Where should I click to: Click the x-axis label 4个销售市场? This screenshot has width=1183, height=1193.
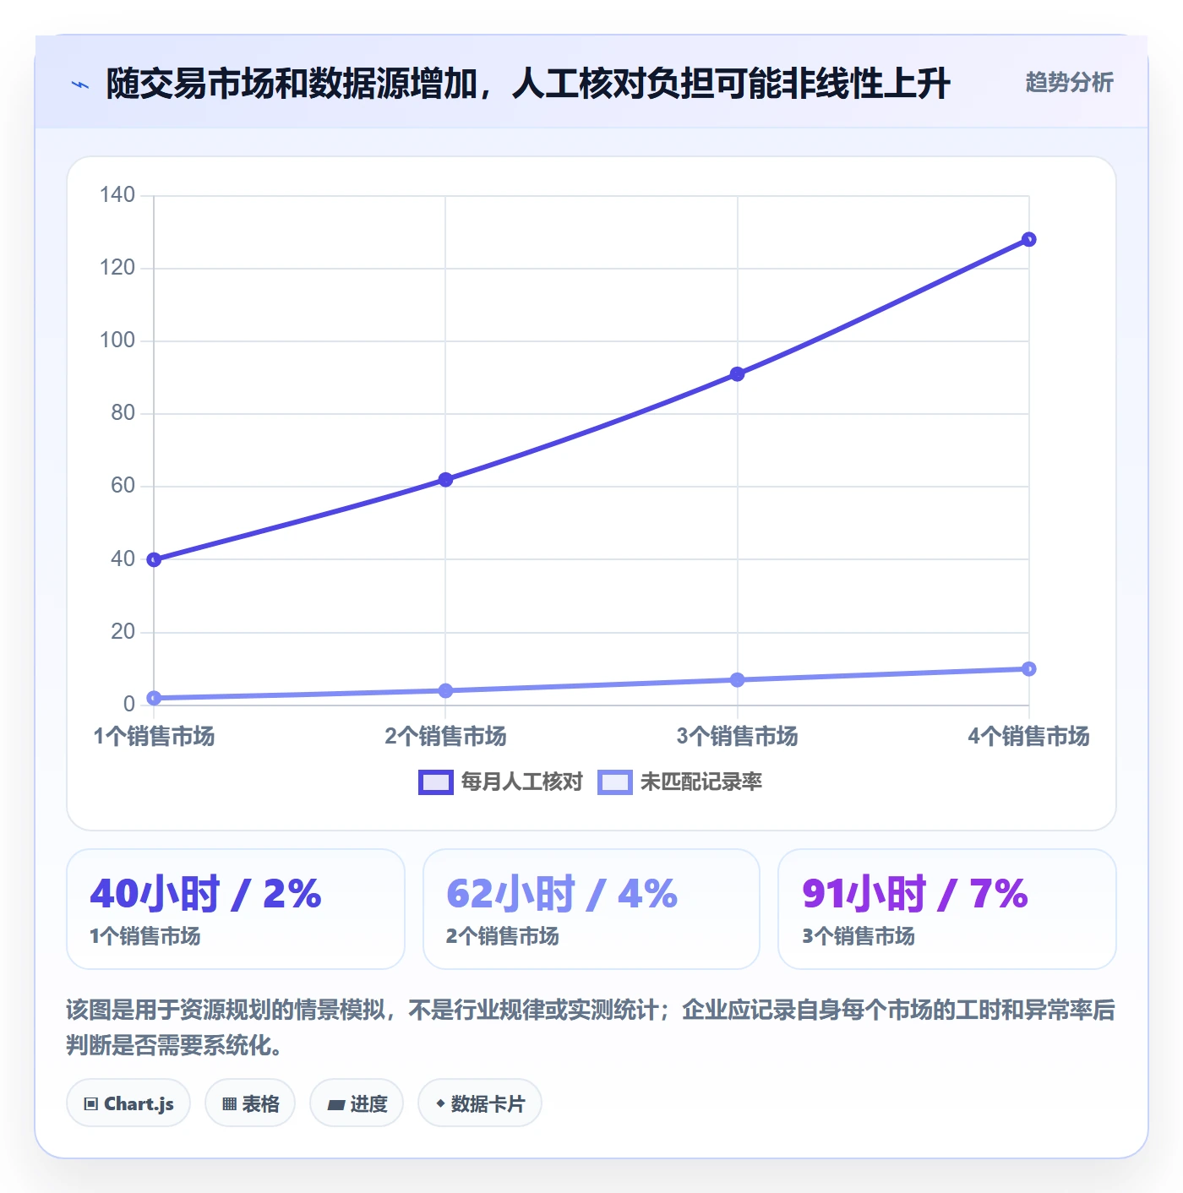[1029, 737]
